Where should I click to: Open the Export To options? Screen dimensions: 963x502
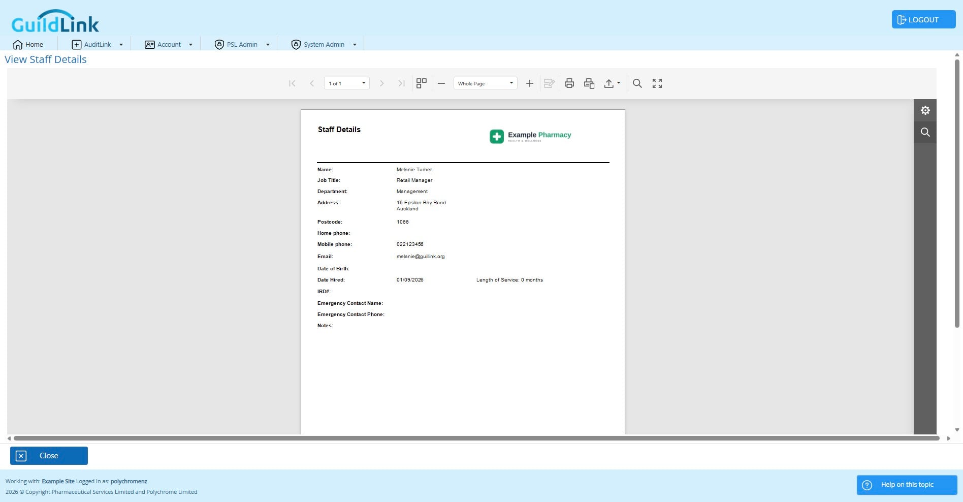pyautogui.click(x=612, y=83)
